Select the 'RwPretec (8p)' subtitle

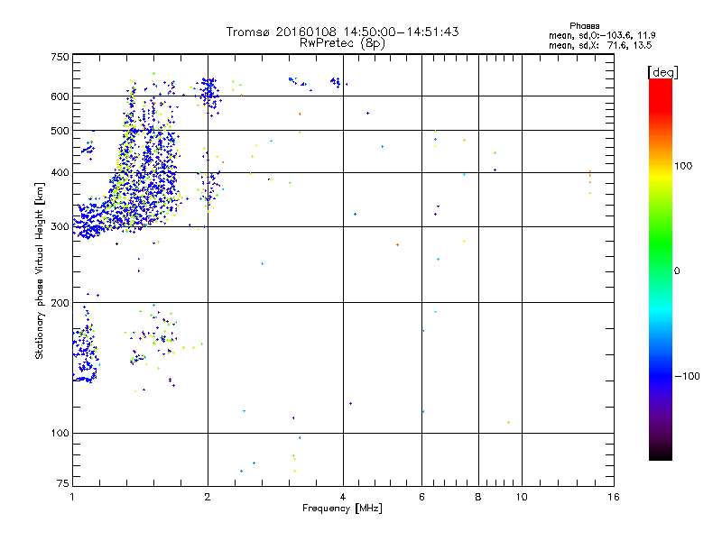pos(342,43)
